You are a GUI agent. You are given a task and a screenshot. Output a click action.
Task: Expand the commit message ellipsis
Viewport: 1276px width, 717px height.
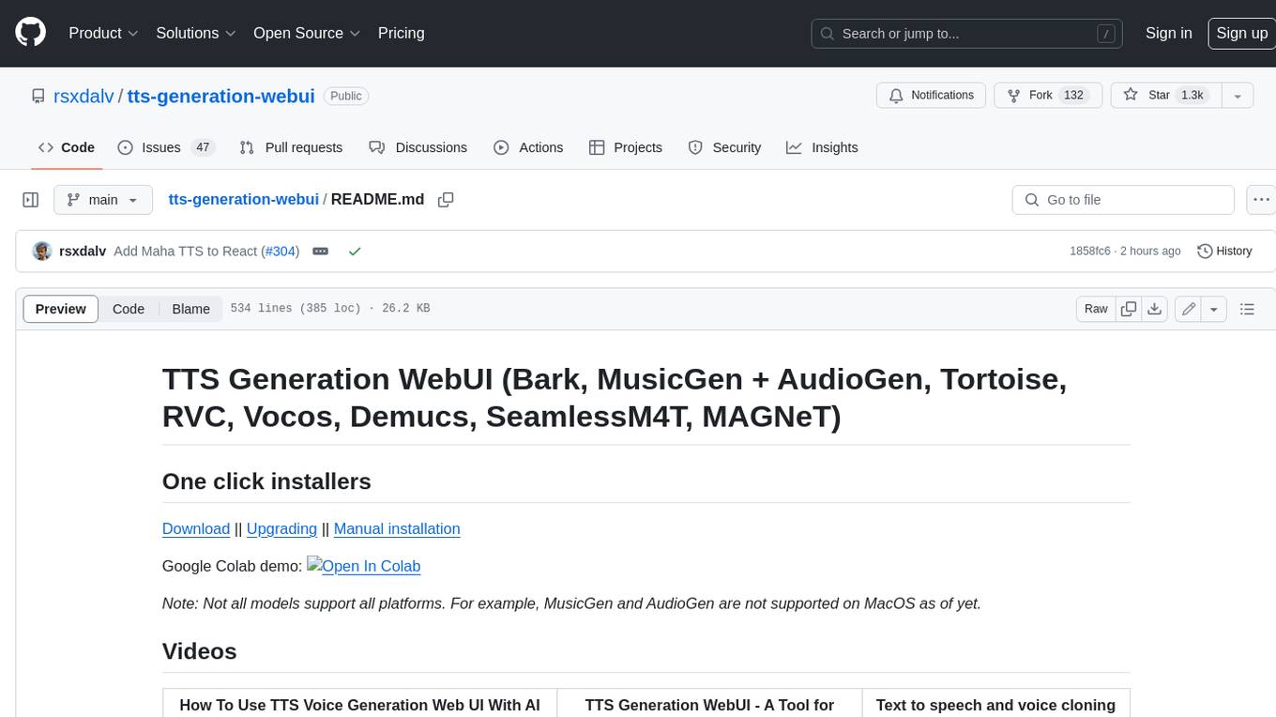(x=320, y=252)
